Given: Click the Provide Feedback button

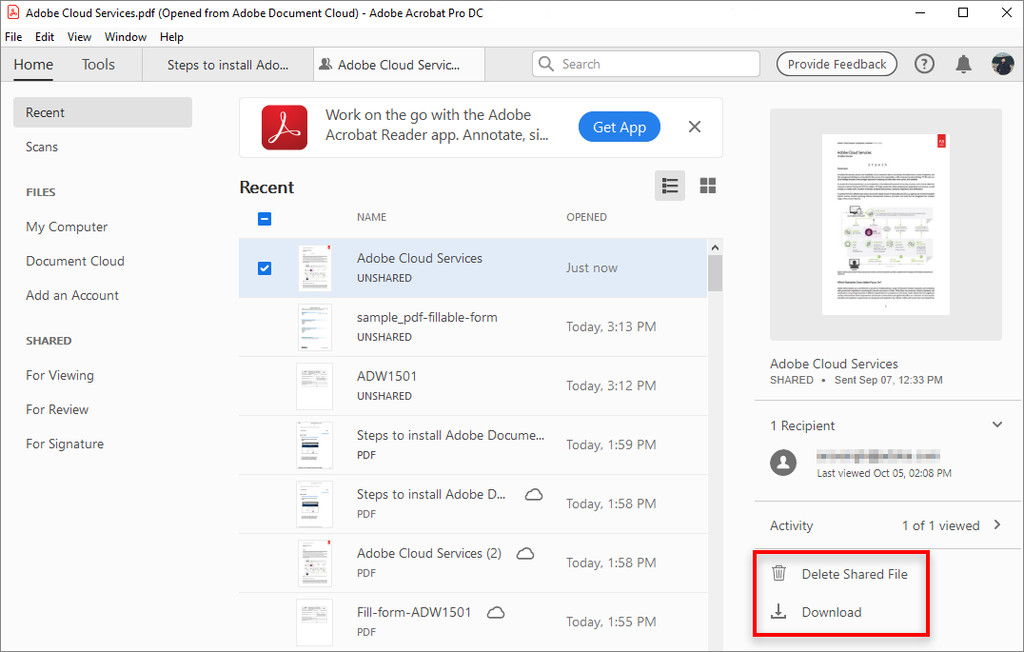Looking at the screenshot, I should [837, 64].
